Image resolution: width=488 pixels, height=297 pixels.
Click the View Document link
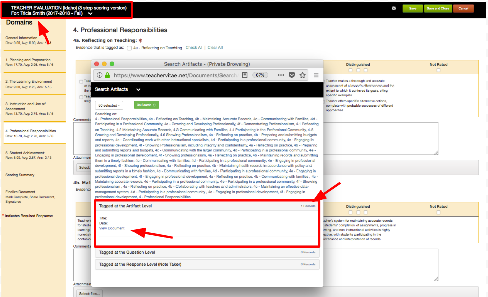(112, 228)
